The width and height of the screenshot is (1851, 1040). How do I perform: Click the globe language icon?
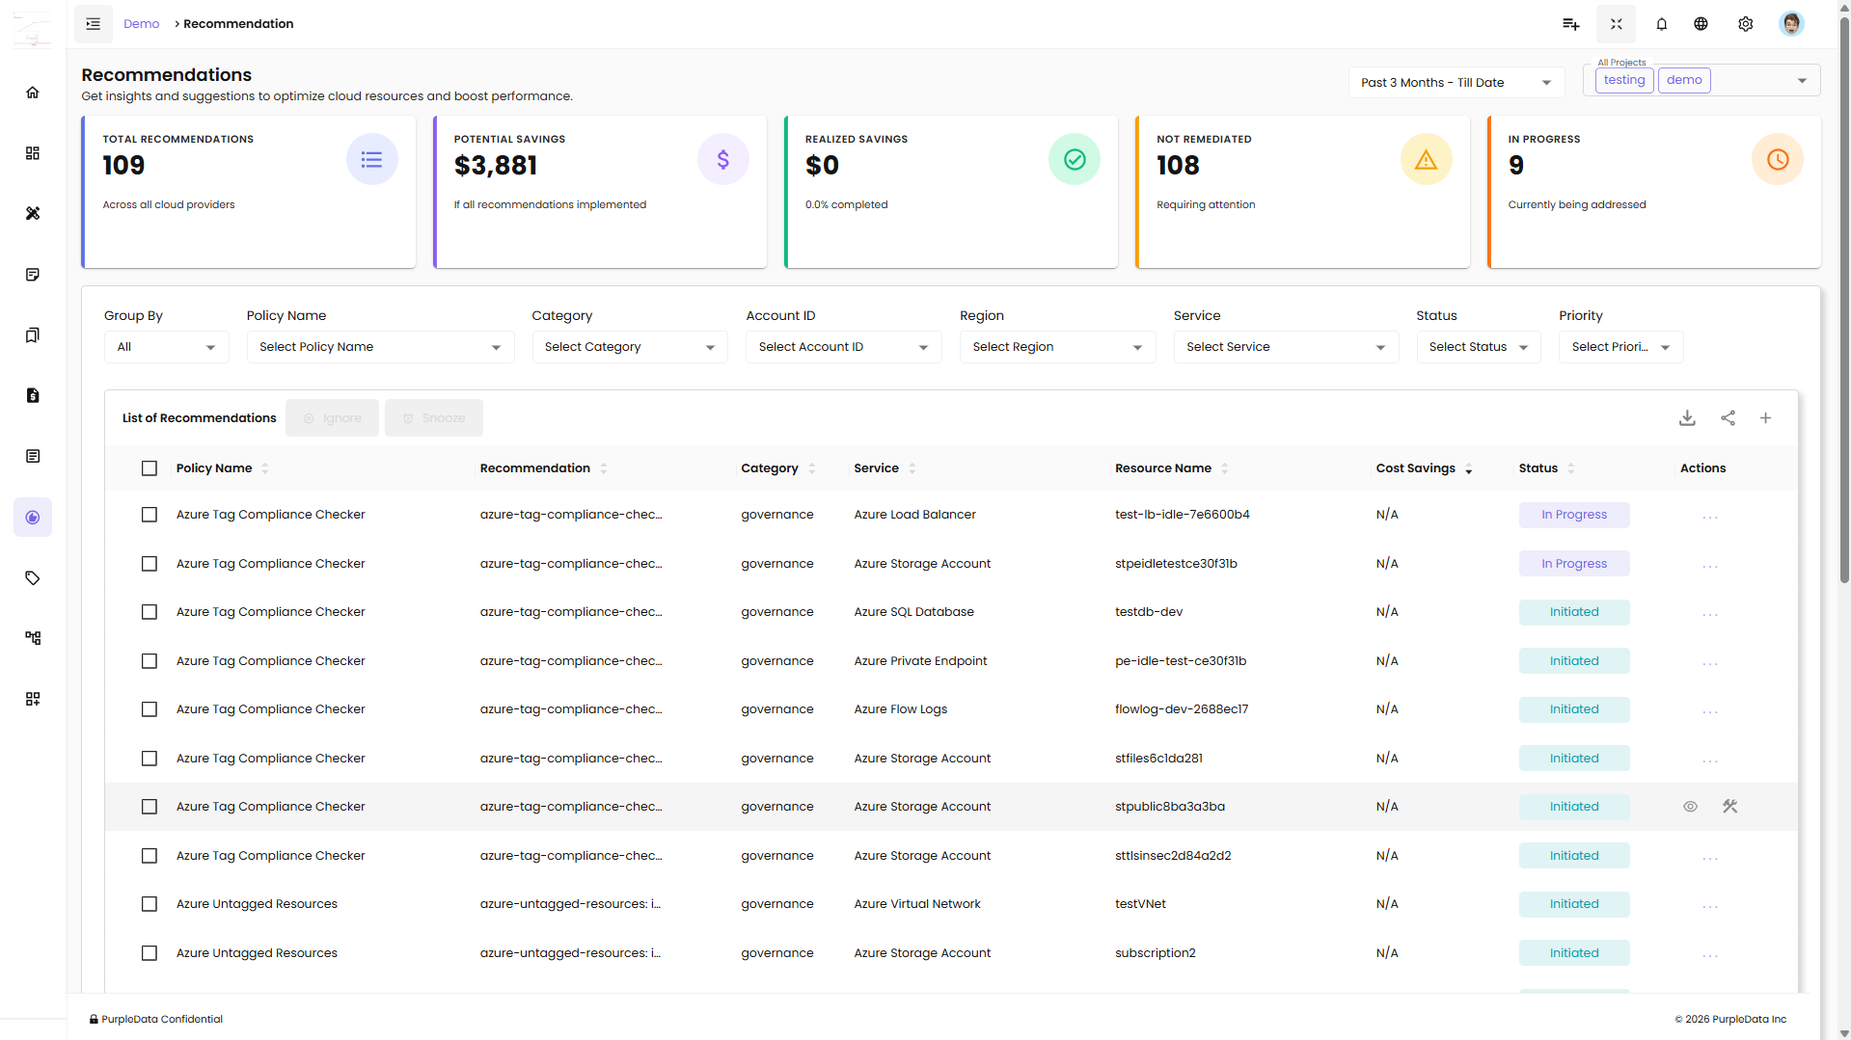[x=1701, y=23]
